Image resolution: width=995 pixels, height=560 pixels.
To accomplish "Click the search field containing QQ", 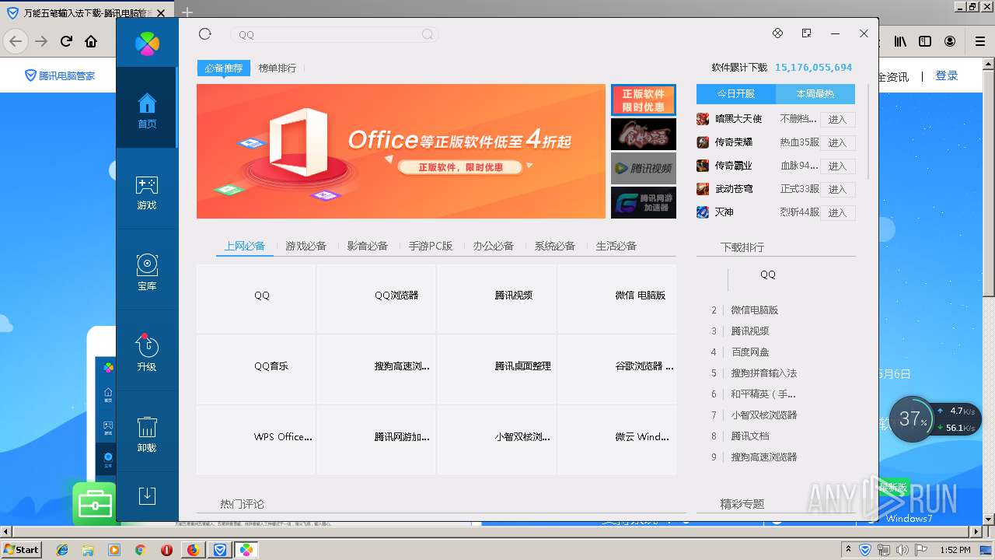I will (x=334, y=34).
